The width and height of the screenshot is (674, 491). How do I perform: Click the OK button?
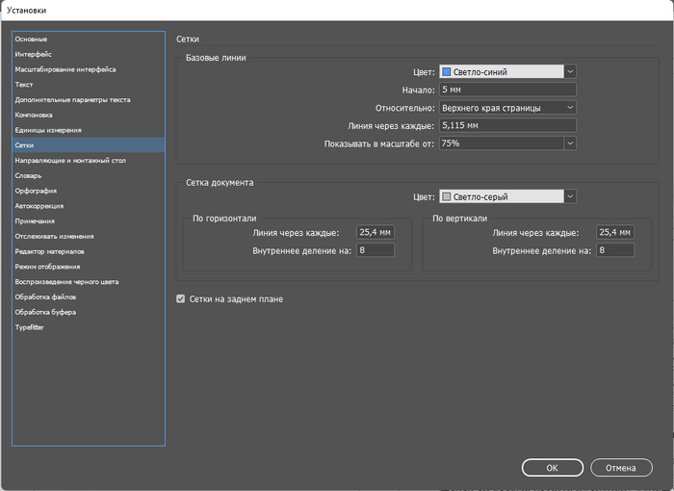pos(552,468)
